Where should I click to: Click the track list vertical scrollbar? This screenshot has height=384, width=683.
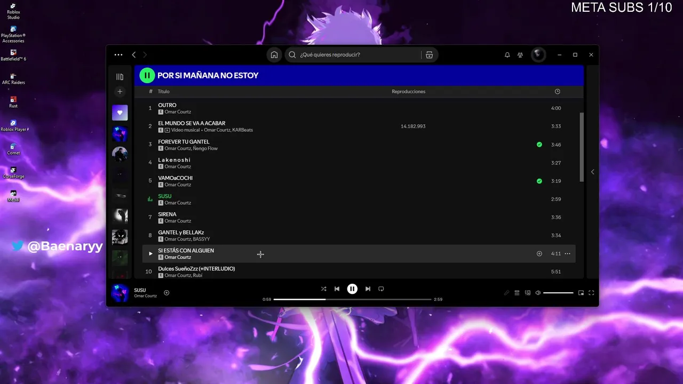click(x=582, y=147)
